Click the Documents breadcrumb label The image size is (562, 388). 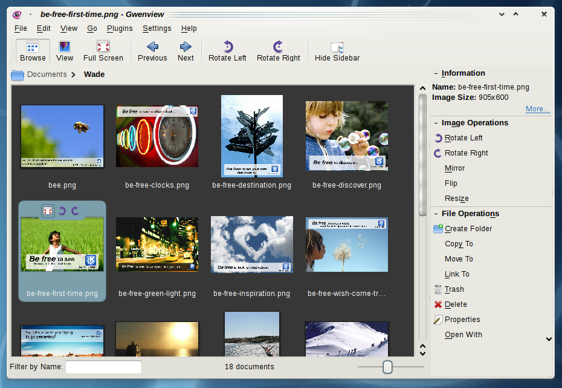click(x=47, y=74)
